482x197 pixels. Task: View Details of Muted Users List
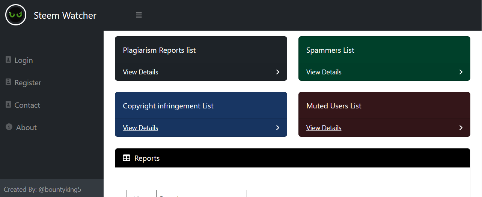tap(324, 127)
